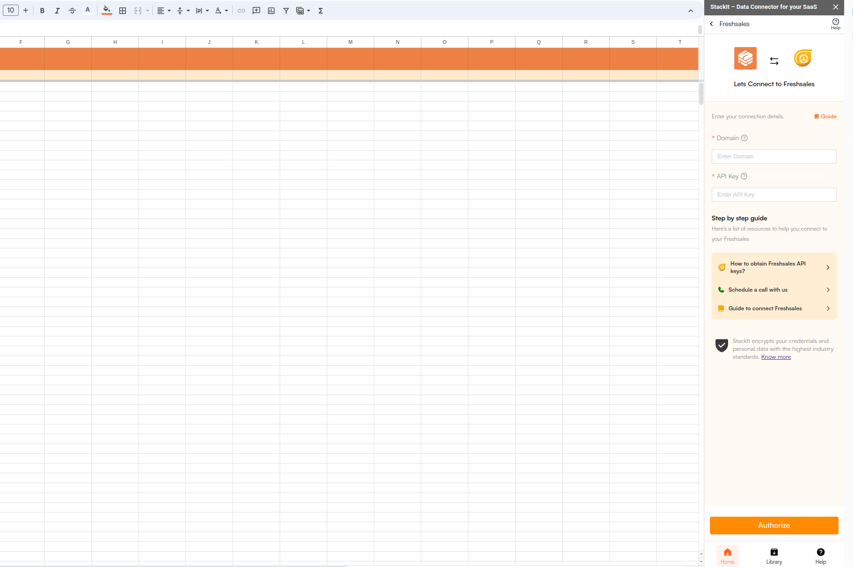Open Schedule a call with us
Image resolution: width=853 pixels, height=567 pixels.
[774, 290]
